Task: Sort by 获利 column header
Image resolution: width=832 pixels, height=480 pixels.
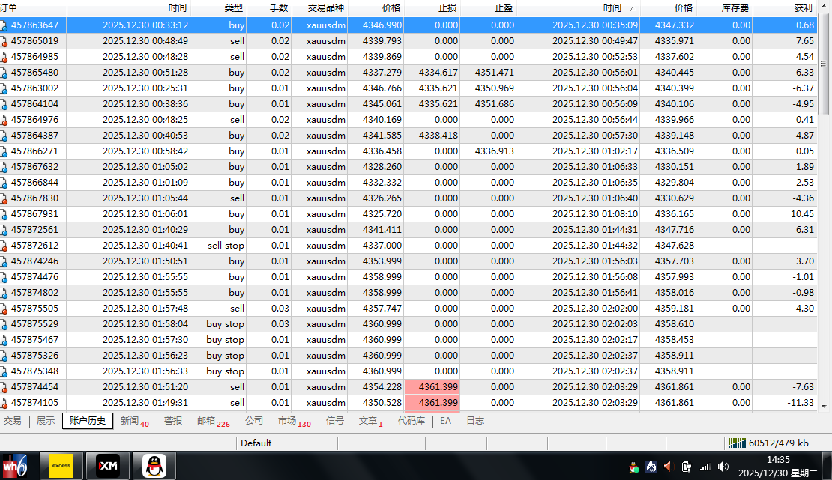Action: [x=802, y=7]
